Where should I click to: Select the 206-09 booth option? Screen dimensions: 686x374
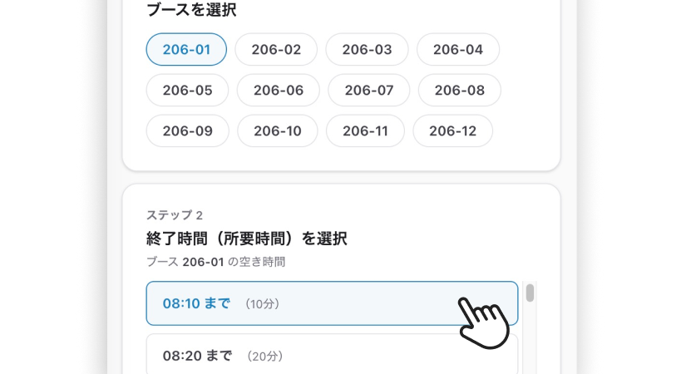[188, 130]
